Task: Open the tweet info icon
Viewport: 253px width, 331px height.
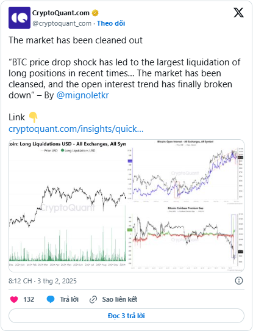Action: pyautogui.click(x=239, y=281)
